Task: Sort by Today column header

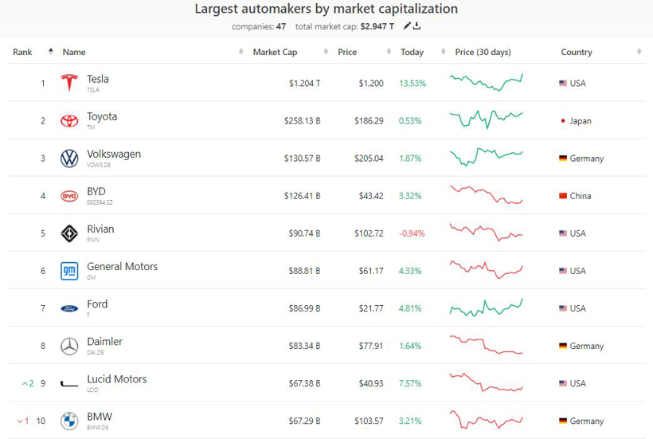Action: 412,52
